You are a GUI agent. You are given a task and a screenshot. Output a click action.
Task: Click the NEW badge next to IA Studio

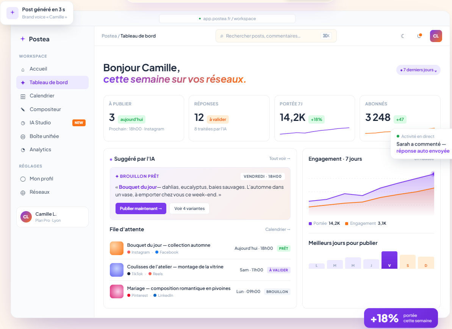click(x=79, y=122)
